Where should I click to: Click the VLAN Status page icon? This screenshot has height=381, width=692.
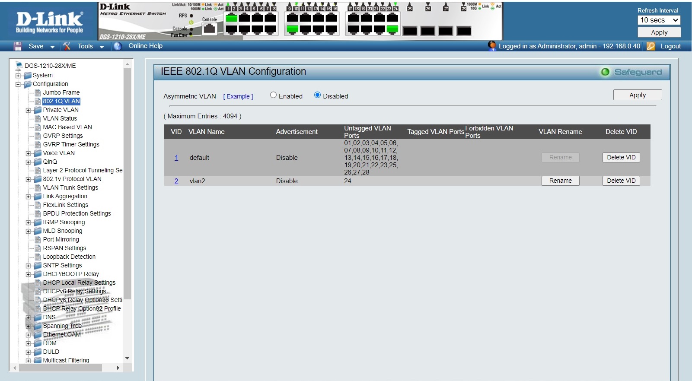38,118
